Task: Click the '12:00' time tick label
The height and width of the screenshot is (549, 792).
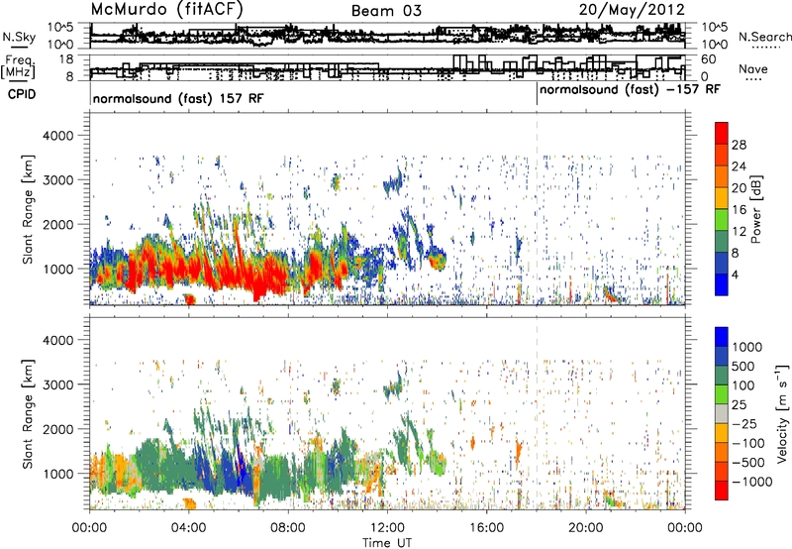Action: click(x=387, y=528)
